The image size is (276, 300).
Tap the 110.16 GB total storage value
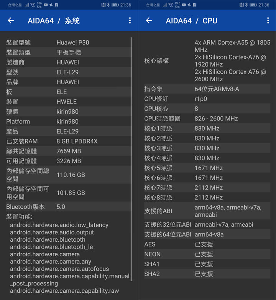point(71,175)
